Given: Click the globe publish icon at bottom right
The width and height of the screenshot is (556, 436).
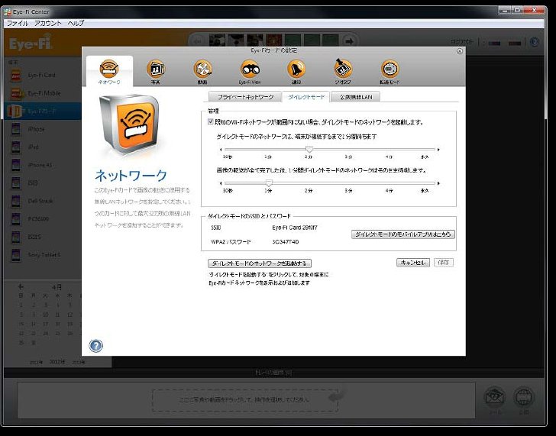Looking at the screenshot, I should pos(524,396).
